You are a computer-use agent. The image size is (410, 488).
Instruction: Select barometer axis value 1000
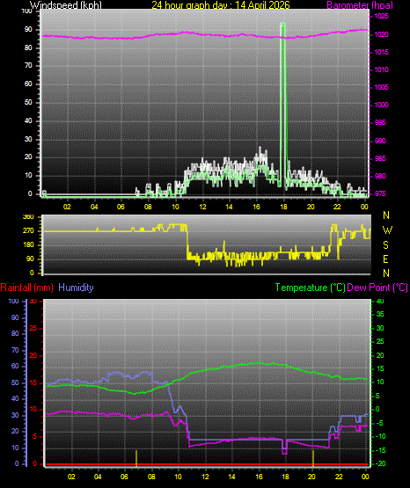(381, 105)
